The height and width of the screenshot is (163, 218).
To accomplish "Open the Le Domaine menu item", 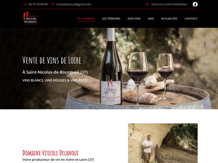I will [x=86, y=19].
